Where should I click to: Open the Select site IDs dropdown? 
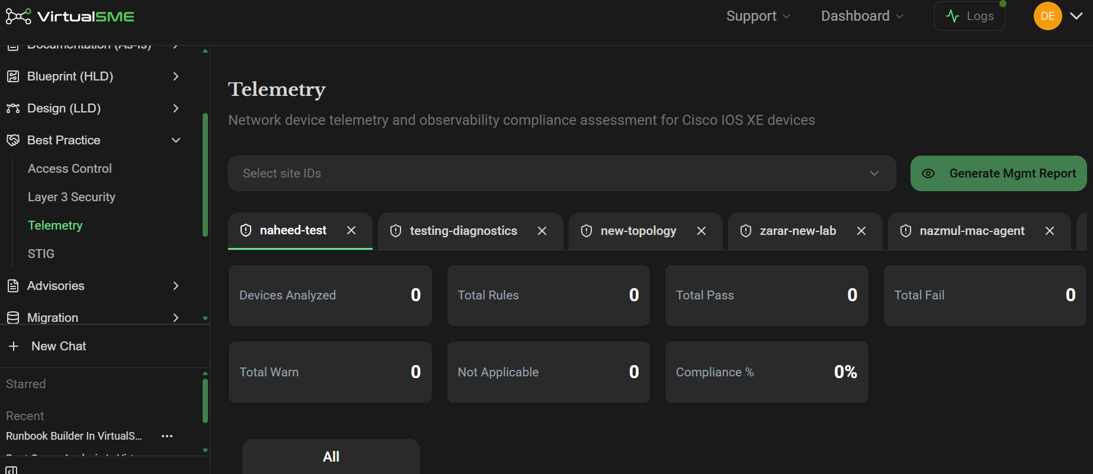tap(562, 173)
